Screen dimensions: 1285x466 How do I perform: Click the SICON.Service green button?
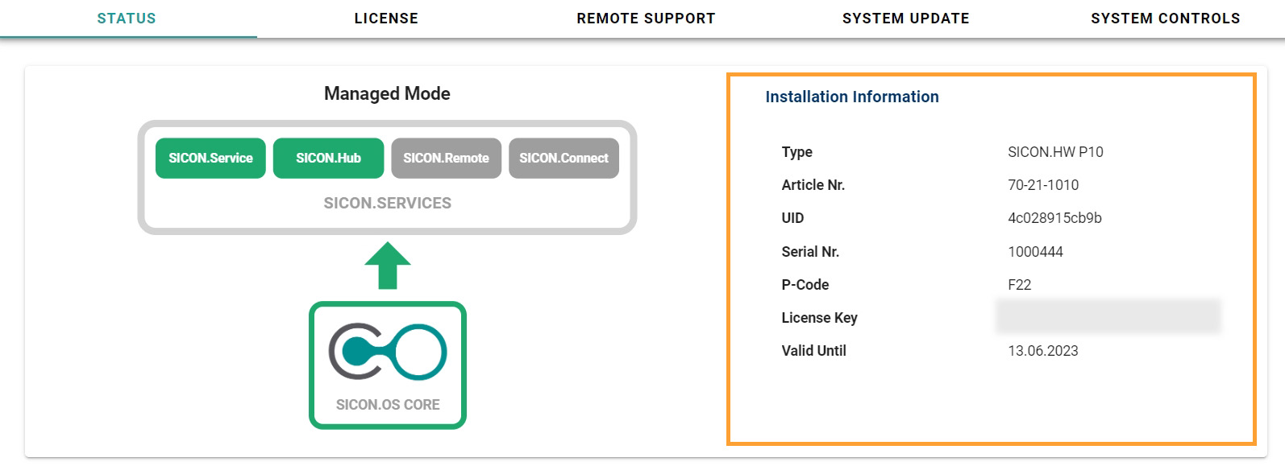pyautogui.click(x=210, y=159)
